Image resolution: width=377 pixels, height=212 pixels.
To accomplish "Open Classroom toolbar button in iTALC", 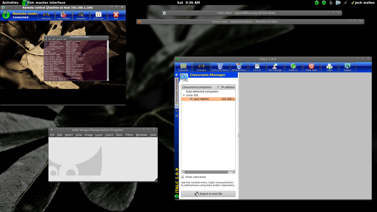I will click(183, 67).
